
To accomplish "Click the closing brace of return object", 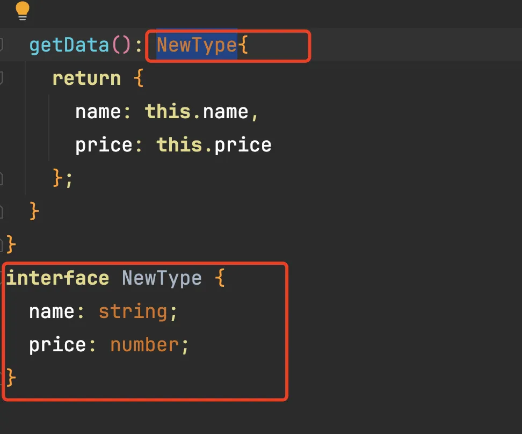I will coord(58,178).
